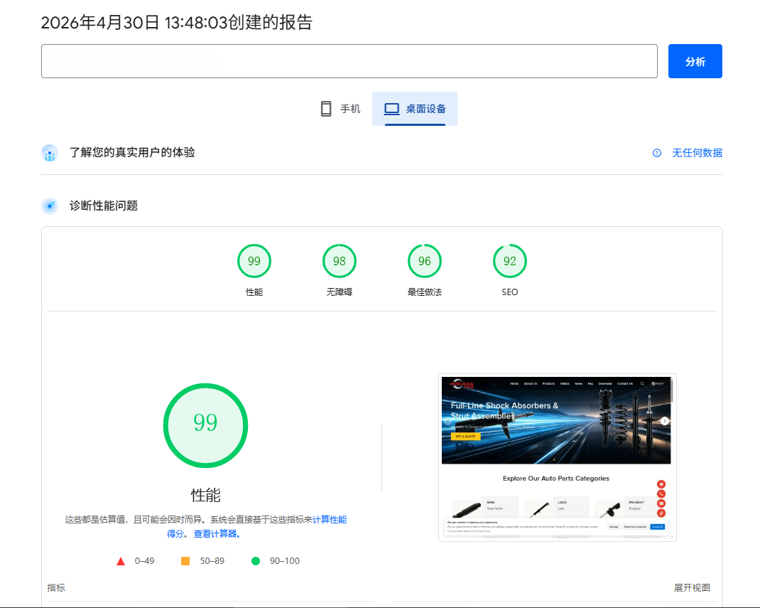Image resolution: width=760 pixels, height=608 pixels.
Task: Click the 90–100 legend range text
Action: 285,561
